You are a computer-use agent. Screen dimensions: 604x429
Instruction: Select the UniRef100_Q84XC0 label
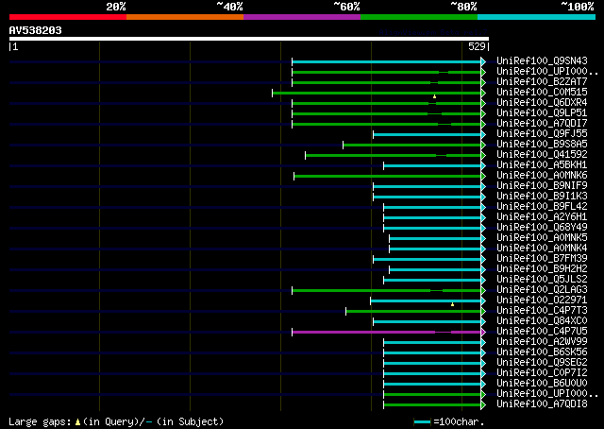coord(542,321)
